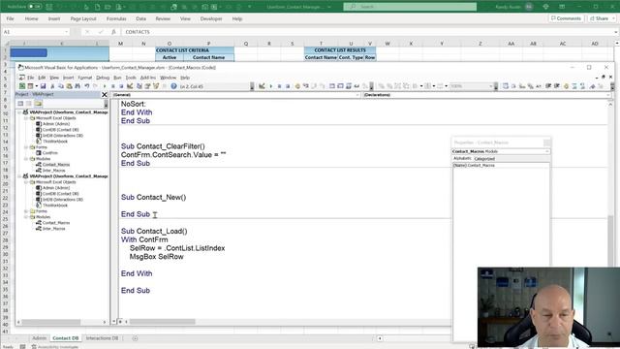Click the Insert UserForm toolbar icon
The height and width of the screenshot is (349, 620).
click(30, 86)
